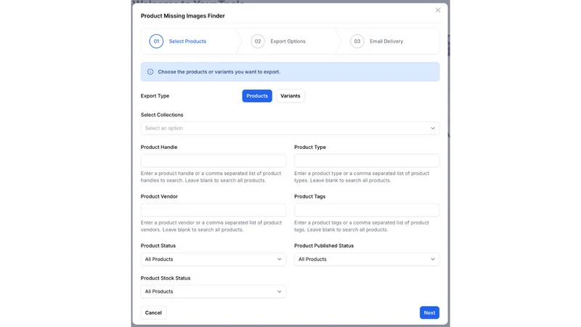
Task: Click the Select Collections label
Action: pos(162,115)
